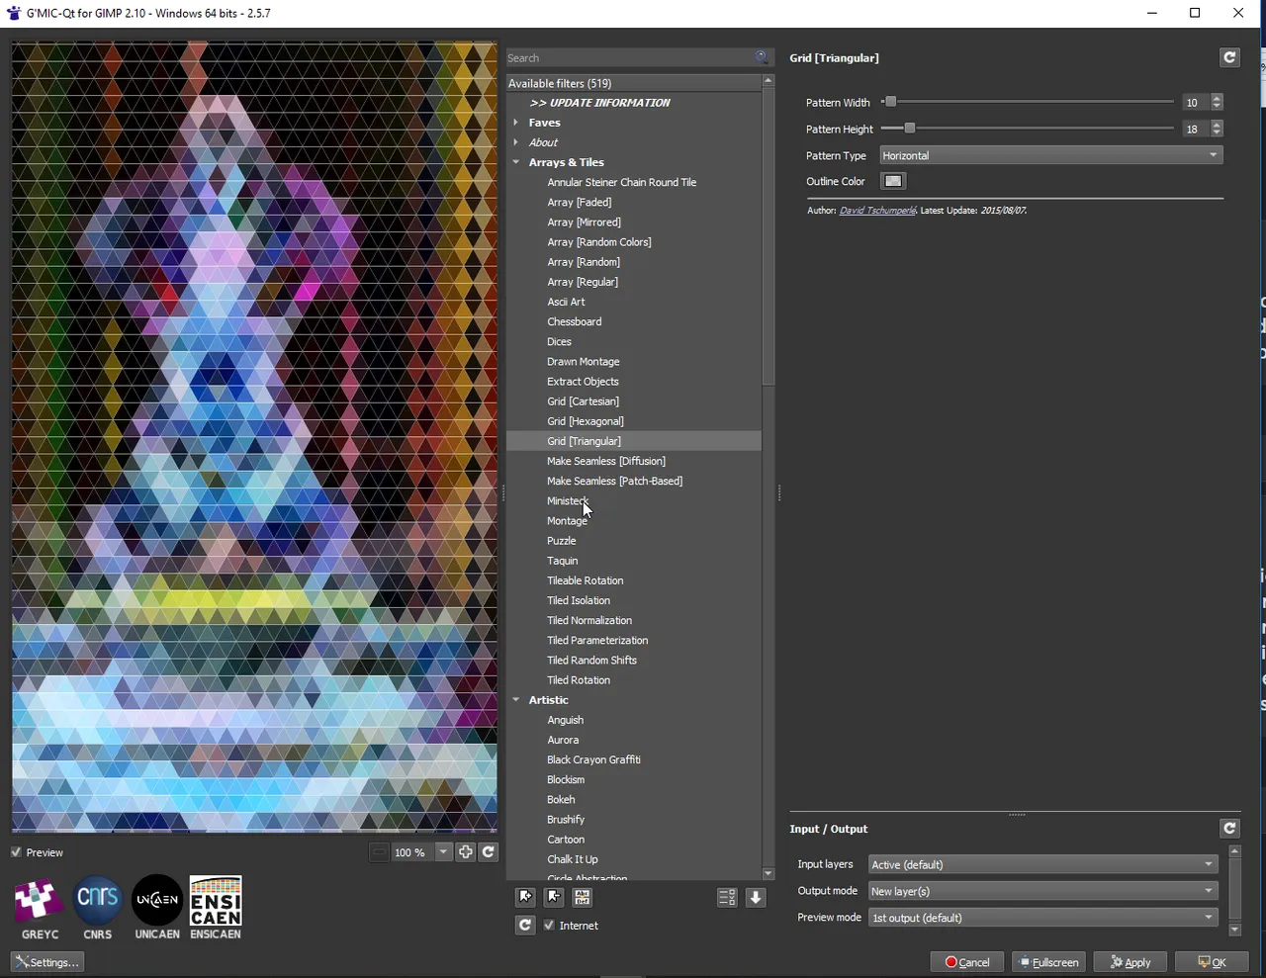
Task: Toggle filter selection mode icon
Action: (x=727, y=897)
